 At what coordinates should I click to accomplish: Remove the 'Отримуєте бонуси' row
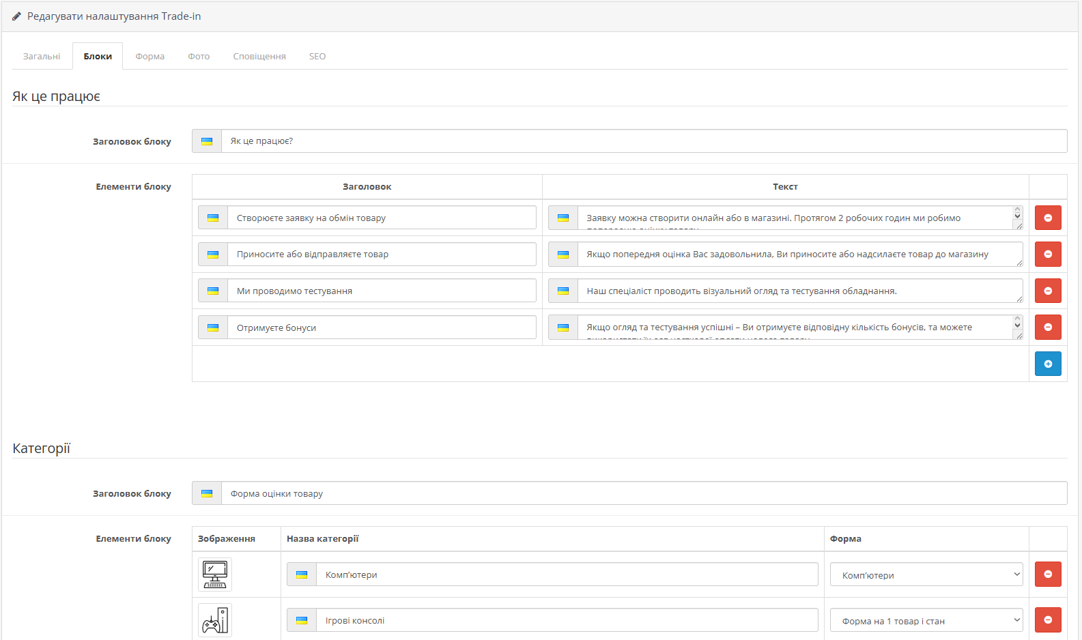click(1048, 327)
